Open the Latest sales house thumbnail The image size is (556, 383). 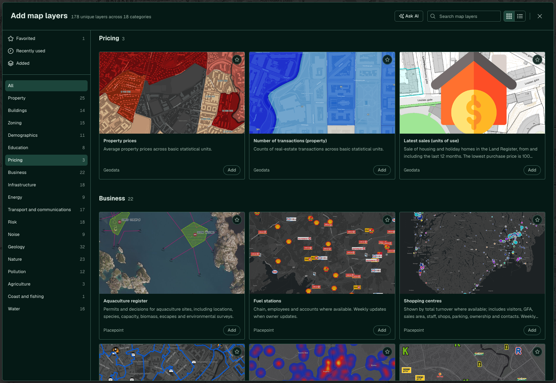[472, 93]
